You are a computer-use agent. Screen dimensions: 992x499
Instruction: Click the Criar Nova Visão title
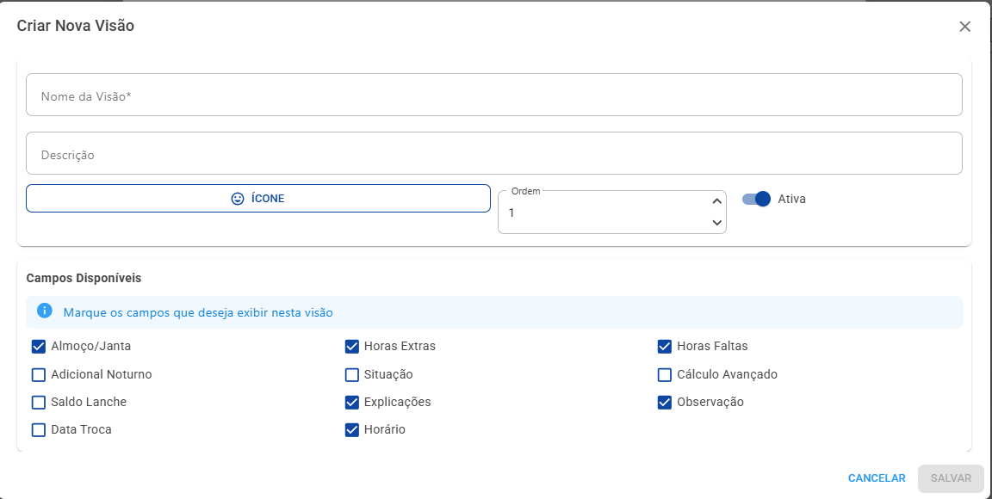(x=75, y=26)
